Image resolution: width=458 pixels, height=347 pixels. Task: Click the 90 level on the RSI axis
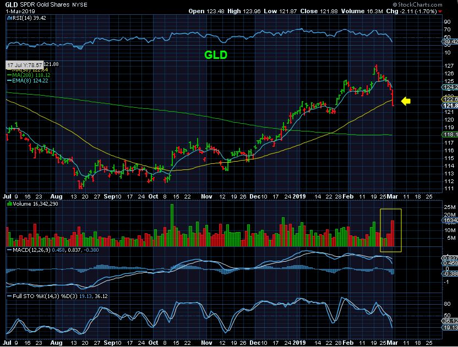pyautogui.click(x=447, y=22)
